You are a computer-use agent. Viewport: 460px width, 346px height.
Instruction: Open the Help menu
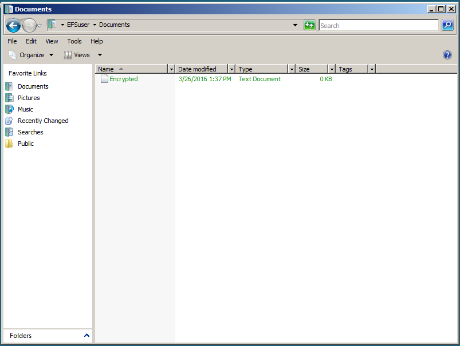click(x=96, y=41)
